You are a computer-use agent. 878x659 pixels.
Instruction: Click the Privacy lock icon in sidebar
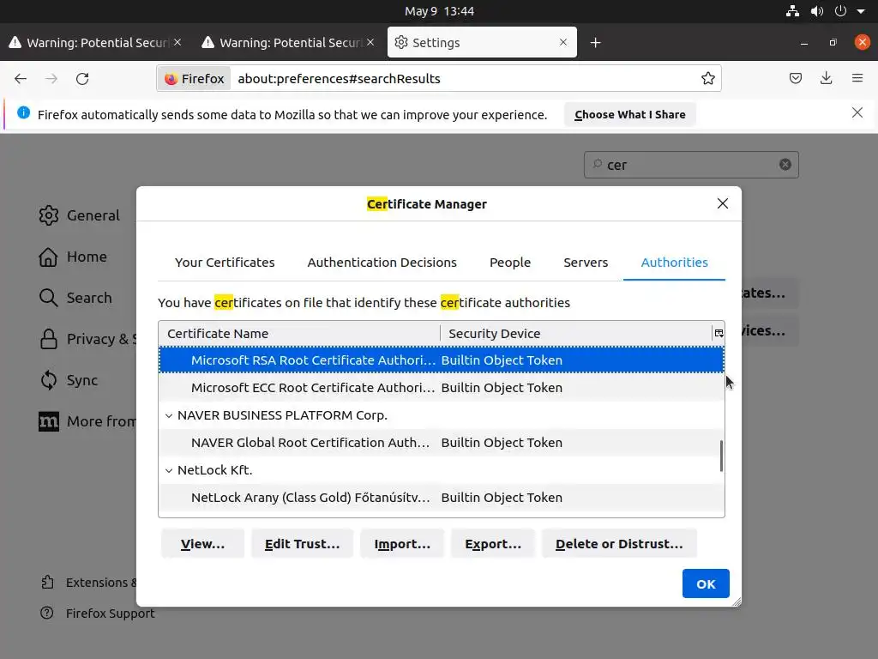click(49, 339)
